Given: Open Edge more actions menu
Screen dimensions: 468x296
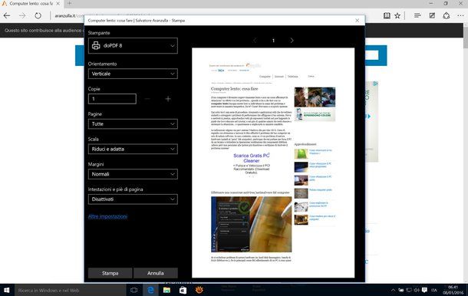Looking at the screenshot, I should (460, 15).
